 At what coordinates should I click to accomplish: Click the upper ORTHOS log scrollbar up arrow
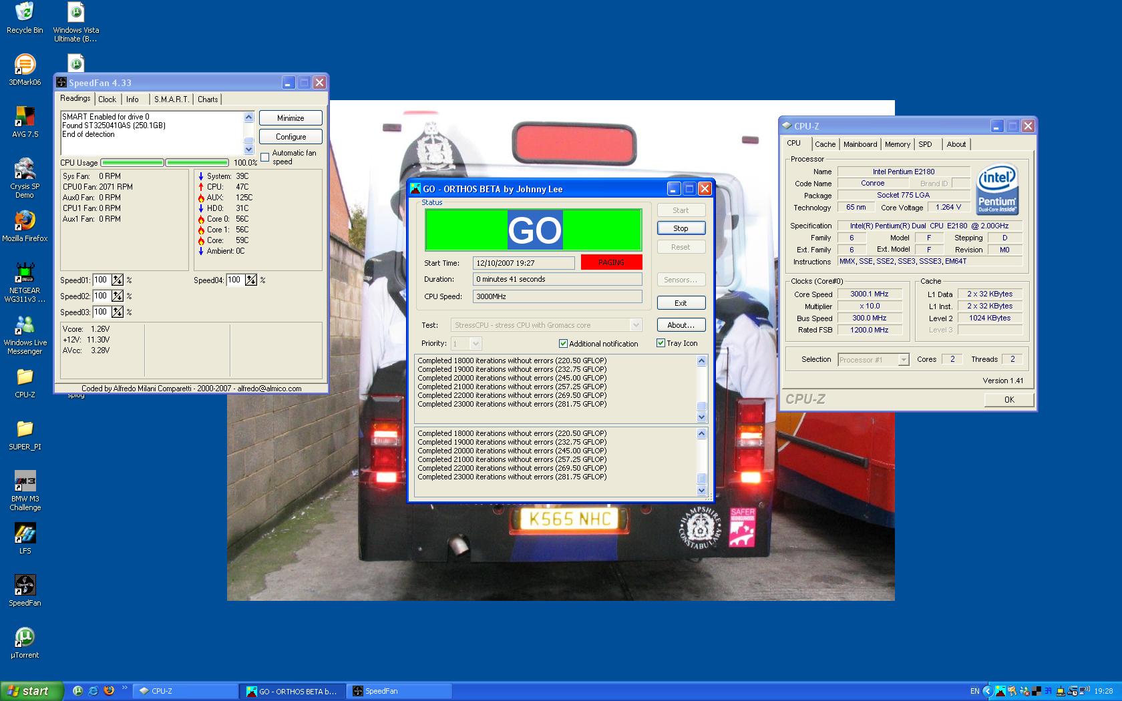[701, 361]
